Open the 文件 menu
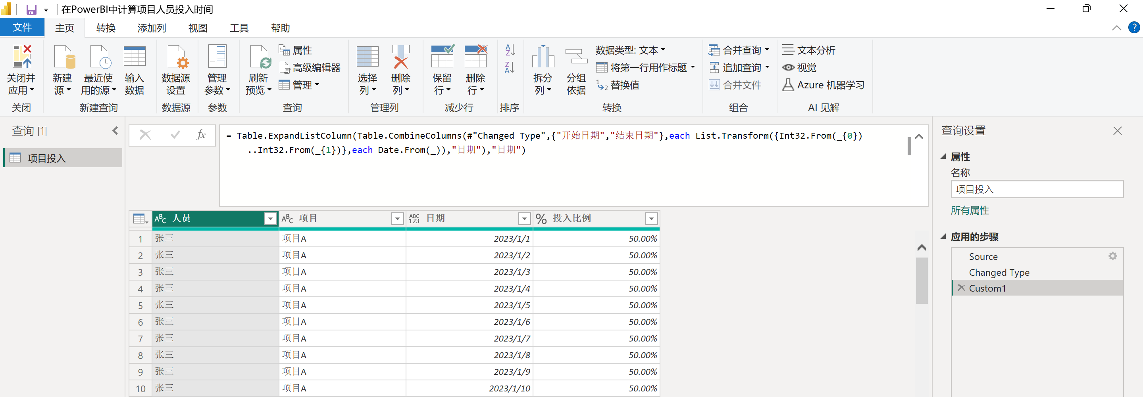 click(x=22, y=27)
